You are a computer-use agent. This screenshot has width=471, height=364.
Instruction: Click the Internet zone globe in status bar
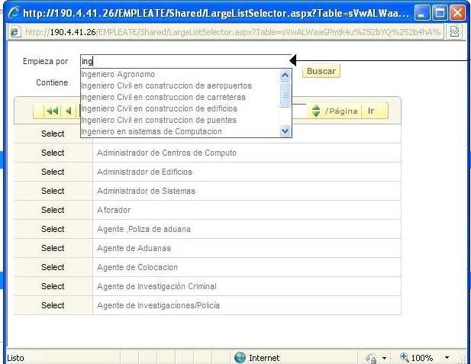point(240,357)
